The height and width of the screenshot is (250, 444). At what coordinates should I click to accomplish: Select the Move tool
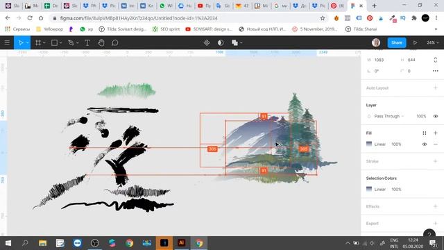20,43
